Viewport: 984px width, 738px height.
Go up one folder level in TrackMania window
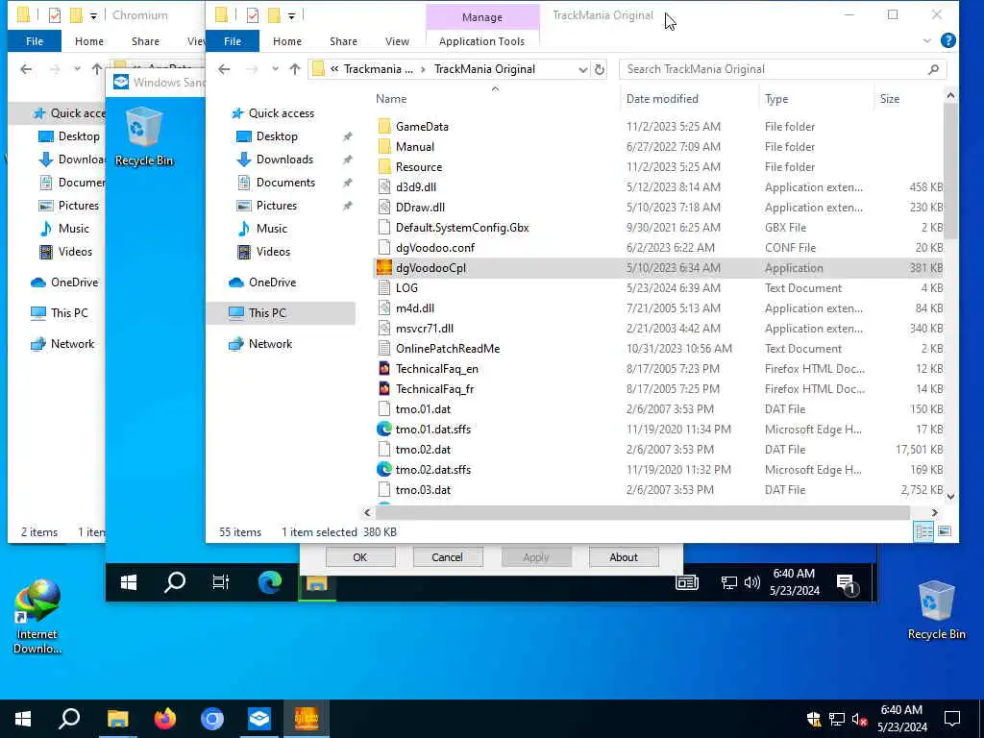point(295,69)
